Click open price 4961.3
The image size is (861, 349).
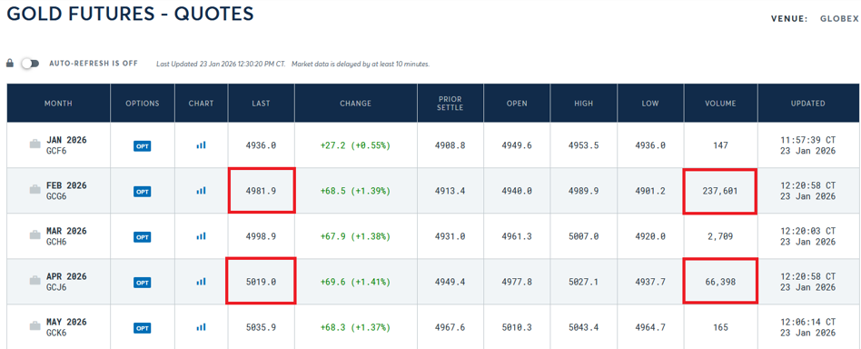517,237
